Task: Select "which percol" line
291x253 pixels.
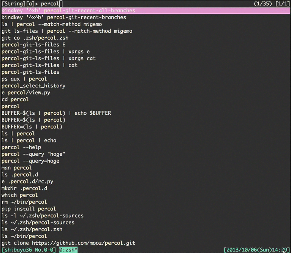Action: click(19, 195)
